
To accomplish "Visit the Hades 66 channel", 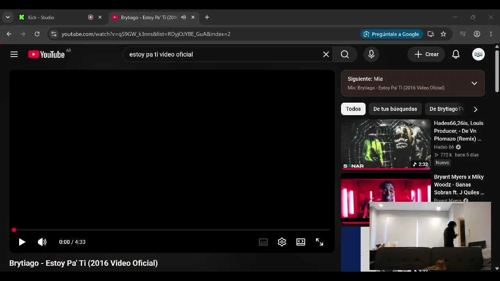I will tap(444, 147).
